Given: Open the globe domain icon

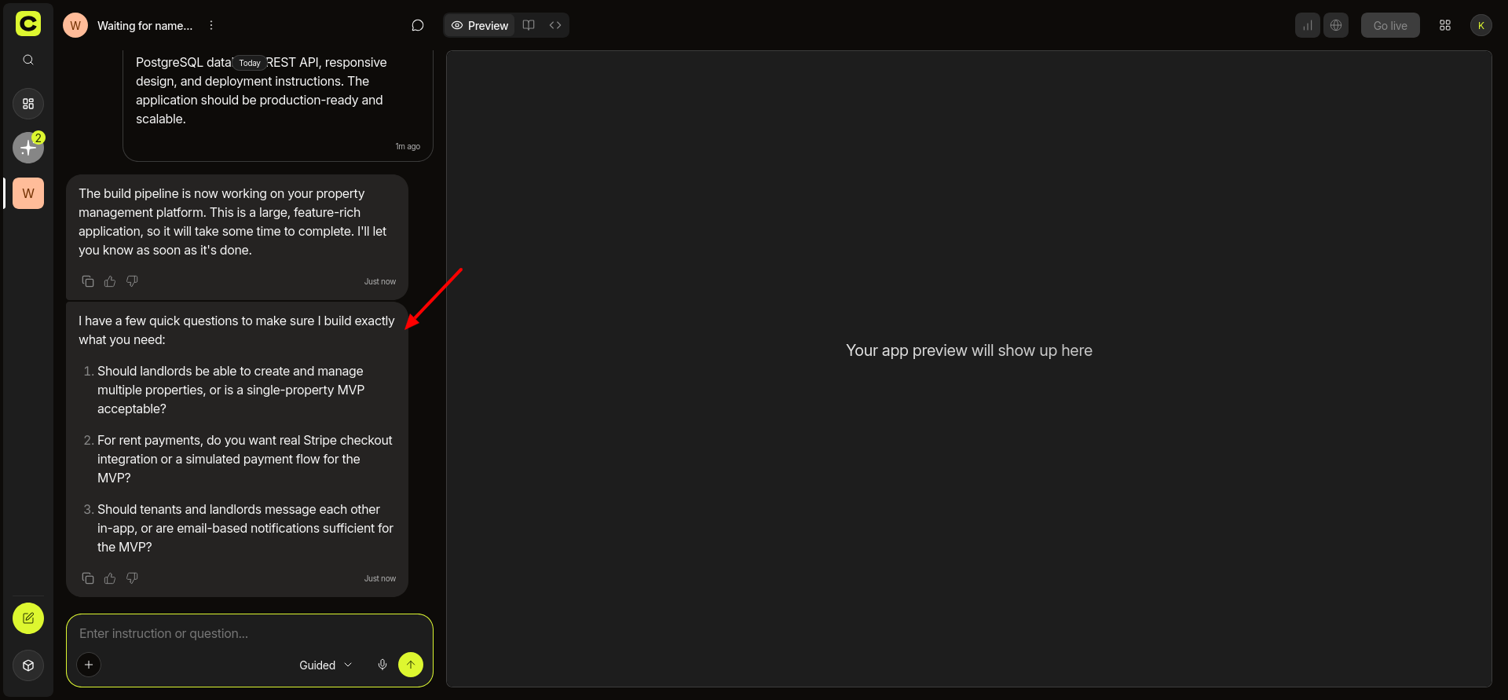Looking at the screenshot, I should 1336,25.
